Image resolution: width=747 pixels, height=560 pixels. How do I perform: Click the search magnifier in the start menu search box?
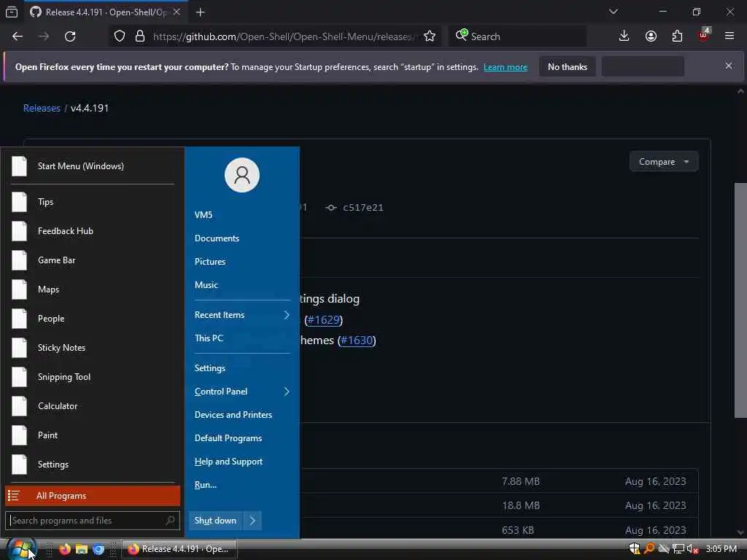pos(170,521)
